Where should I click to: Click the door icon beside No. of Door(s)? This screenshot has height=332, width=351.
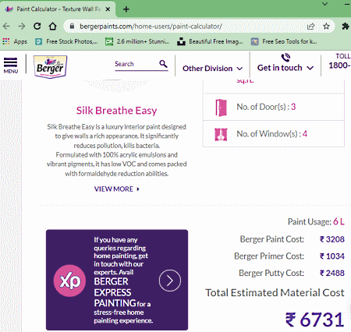(221, 108)
